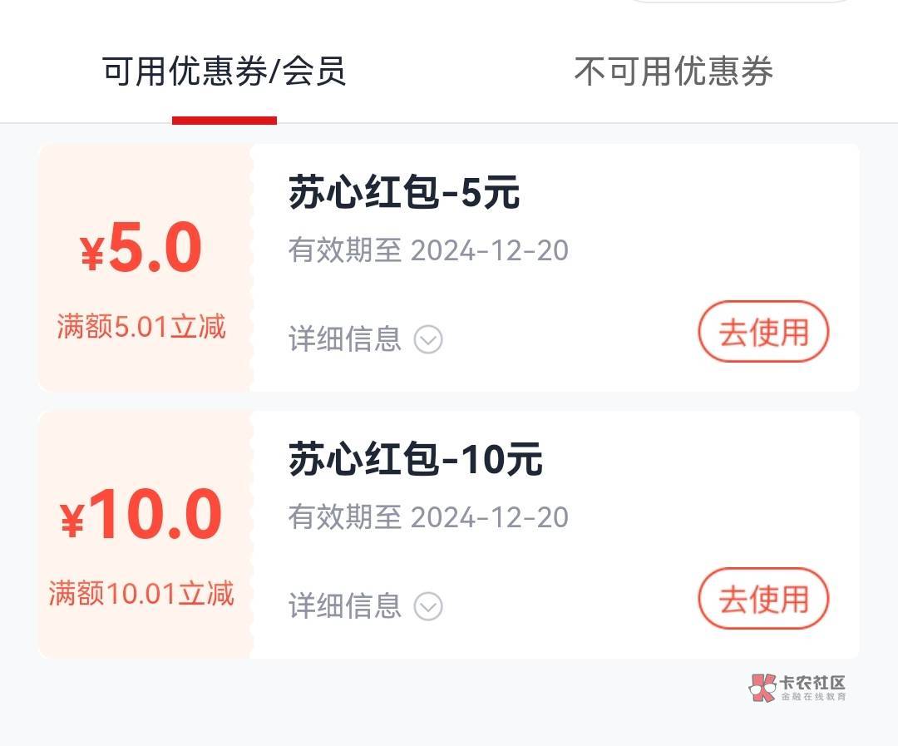Open the 不可用优惠券 tab
The width and height of the screenshot is (898, 746).
[673, 72]
